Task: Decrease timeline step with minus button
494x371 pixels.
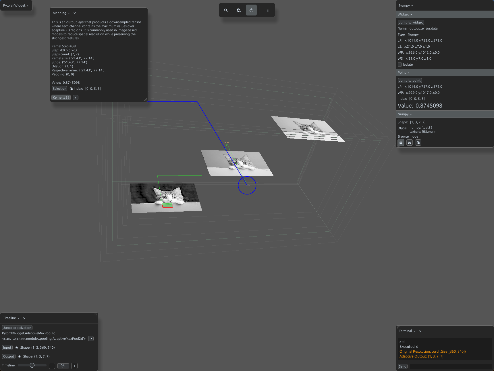Action: click(x=52, y=366)
